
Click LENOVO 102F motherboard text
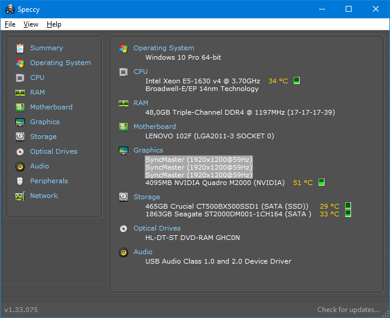(x=210, y=136)
